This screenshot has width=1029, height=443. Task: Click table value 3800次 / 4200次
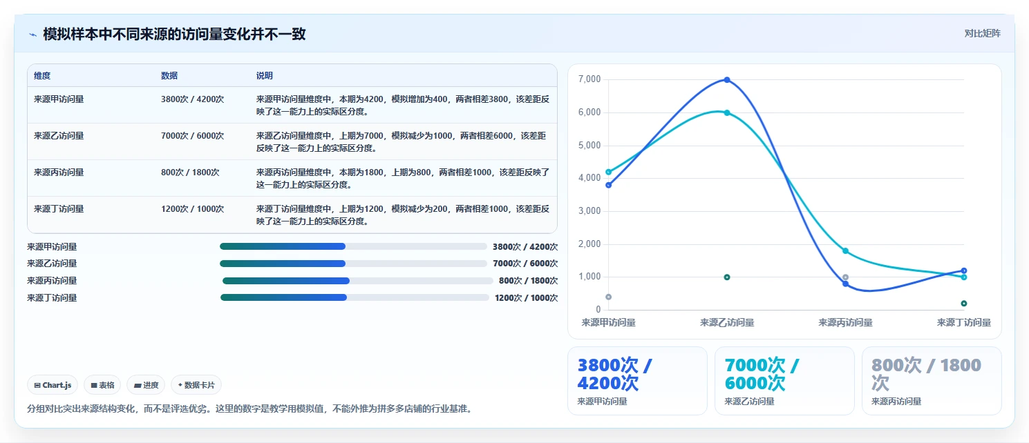pyautogui.click(x=193, y=99)
